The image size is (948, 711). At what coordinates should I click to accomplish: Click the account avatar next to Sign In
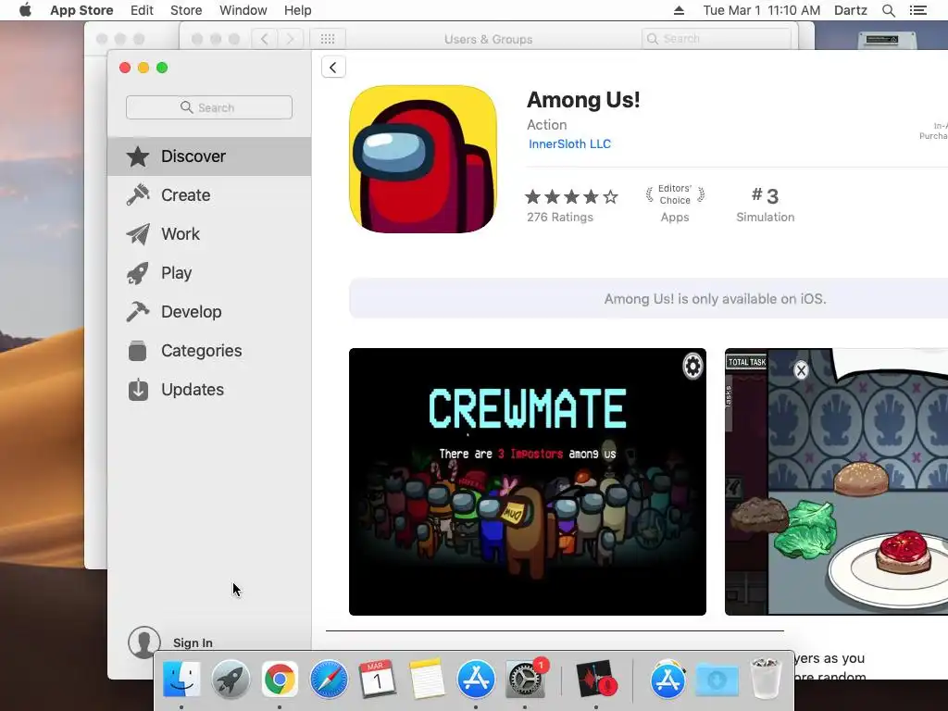143,642
